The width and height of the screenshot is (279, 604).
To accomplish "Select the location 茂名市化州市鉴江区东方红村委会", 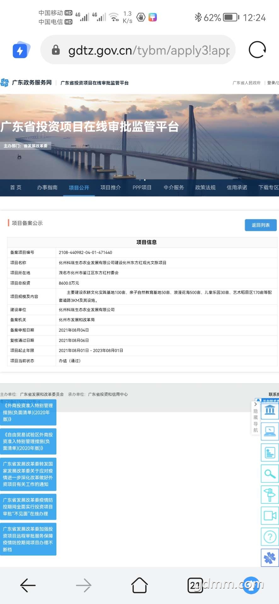I will tap(88, 273).
